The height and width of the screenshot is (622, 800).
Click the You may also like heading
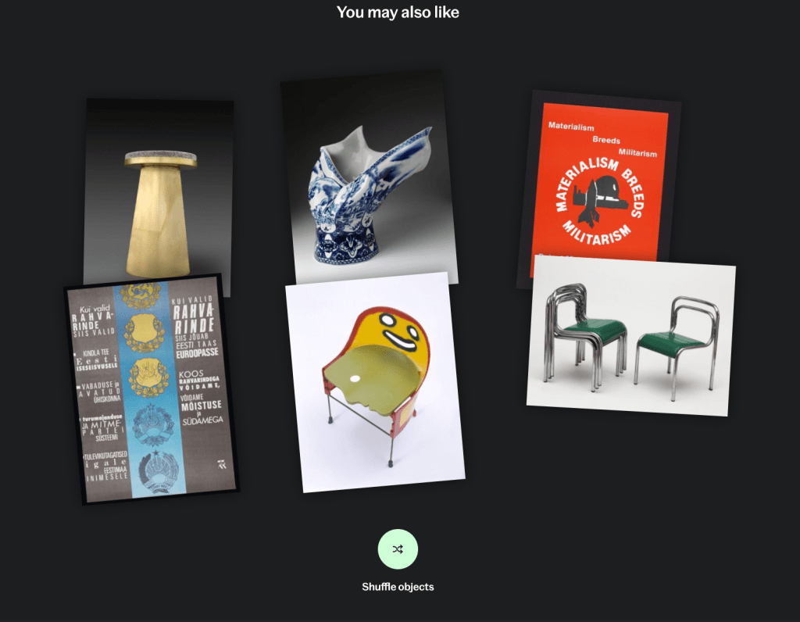point(398,13)
